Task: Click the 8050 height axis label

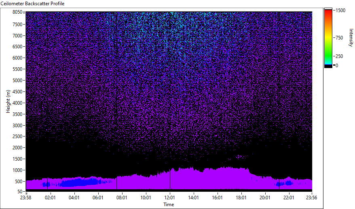Action: click(x=17, y=12)
